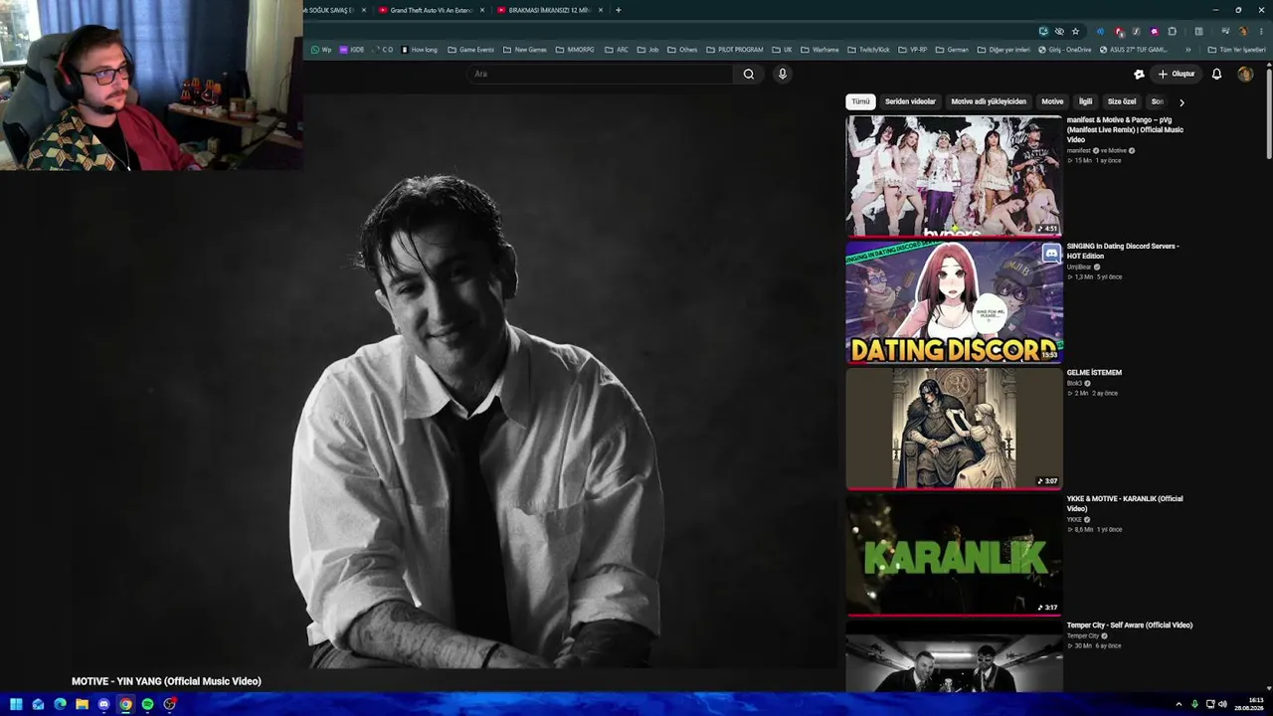Expand the ARC bookmarks folder
Screen dimensions: 1273x716
click(617, 50)
